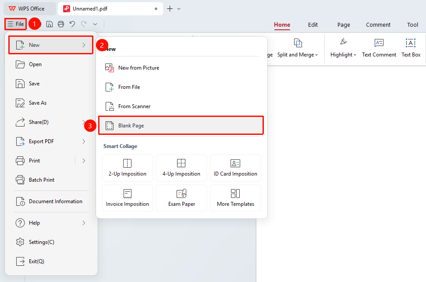The image size is (426, 282).
Task: Open the File menu
Action: click(16, 24)
